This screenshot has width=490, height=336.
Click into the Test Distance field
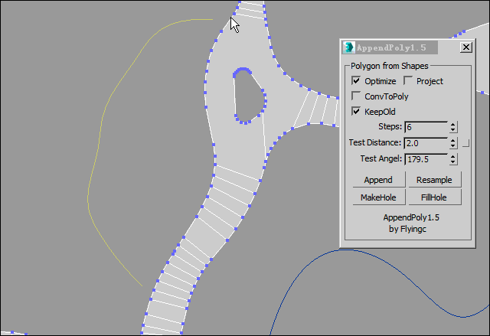426,143
